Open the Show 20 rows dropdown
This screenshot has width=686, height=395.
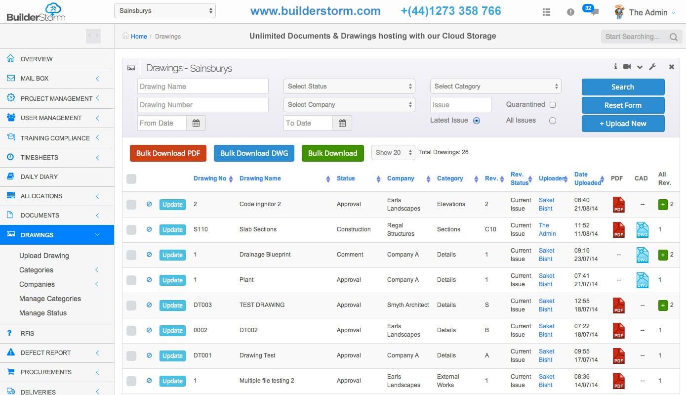pos(393,153)
